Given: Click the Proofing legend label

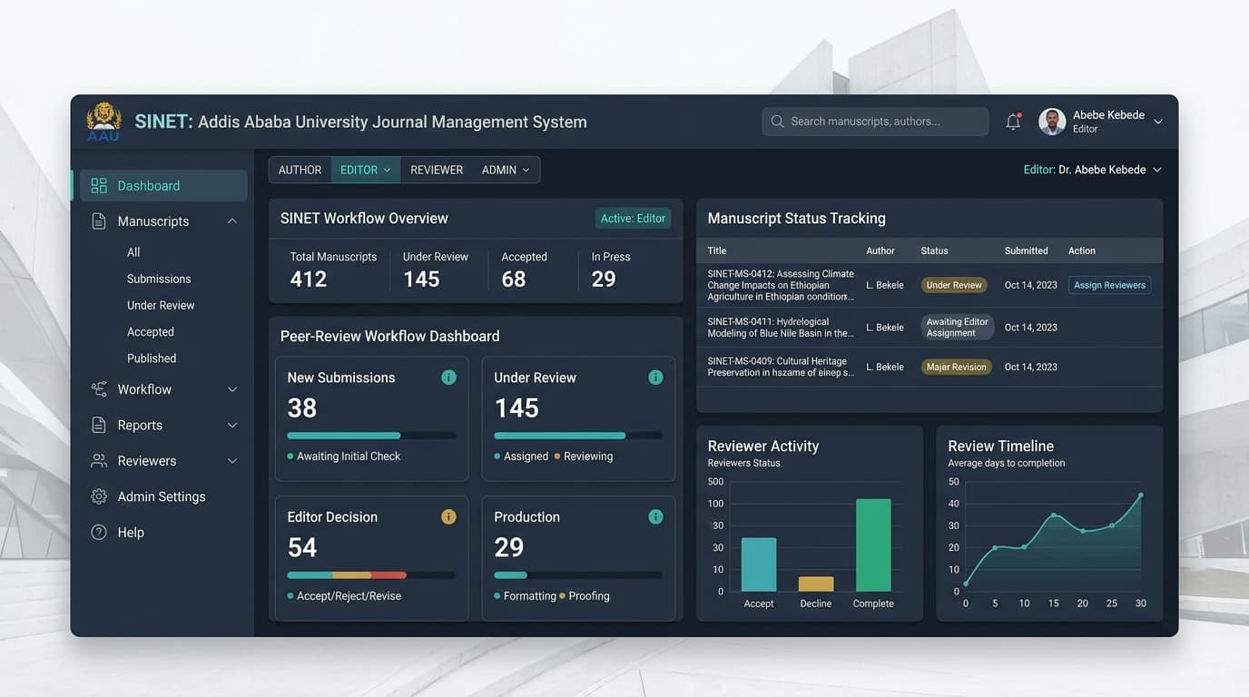Looking at the screenshot, I should coord(589,596).
